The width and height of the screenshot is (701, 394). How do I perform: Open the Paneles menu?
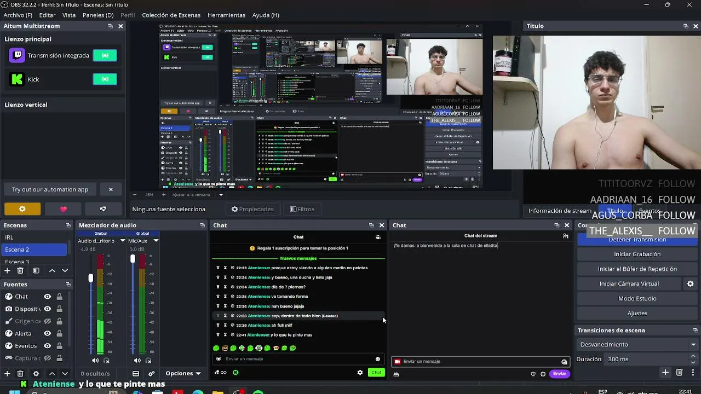click(x=98, y=15)
